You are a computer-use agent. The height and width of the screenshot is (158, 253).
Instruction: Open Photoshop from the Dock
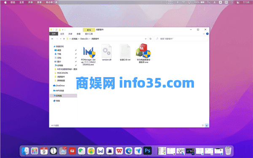pos(148,151)
